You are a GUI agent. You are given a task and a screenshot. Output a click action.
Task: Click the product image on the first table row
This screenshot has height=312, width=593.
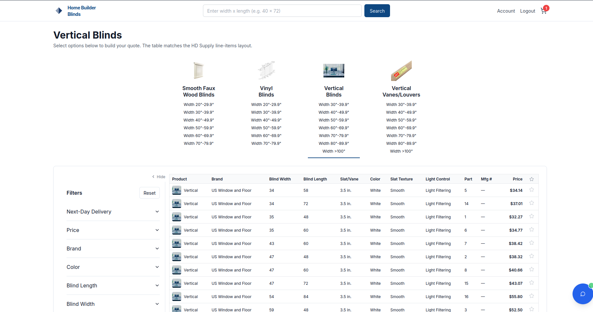(x=176, y=190)
